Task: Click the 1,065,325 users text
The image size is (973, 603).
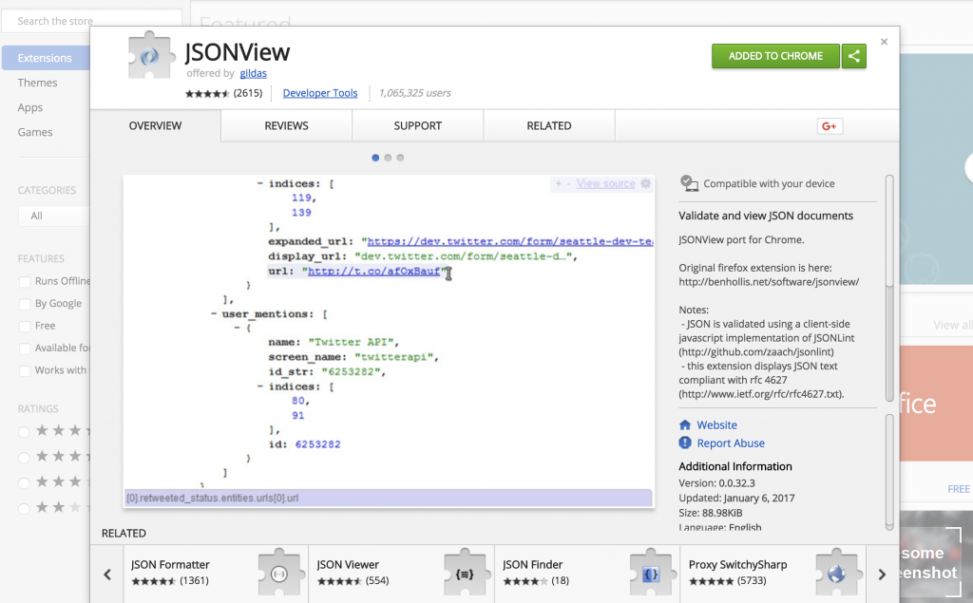Action: (x=414, y=93)
